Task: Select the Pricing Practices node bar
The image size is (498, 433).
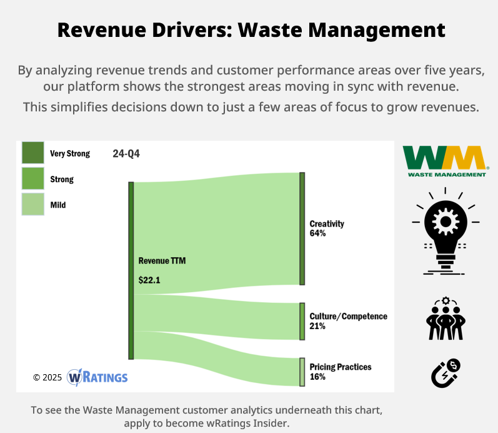Action: click(x=302, y=372)
